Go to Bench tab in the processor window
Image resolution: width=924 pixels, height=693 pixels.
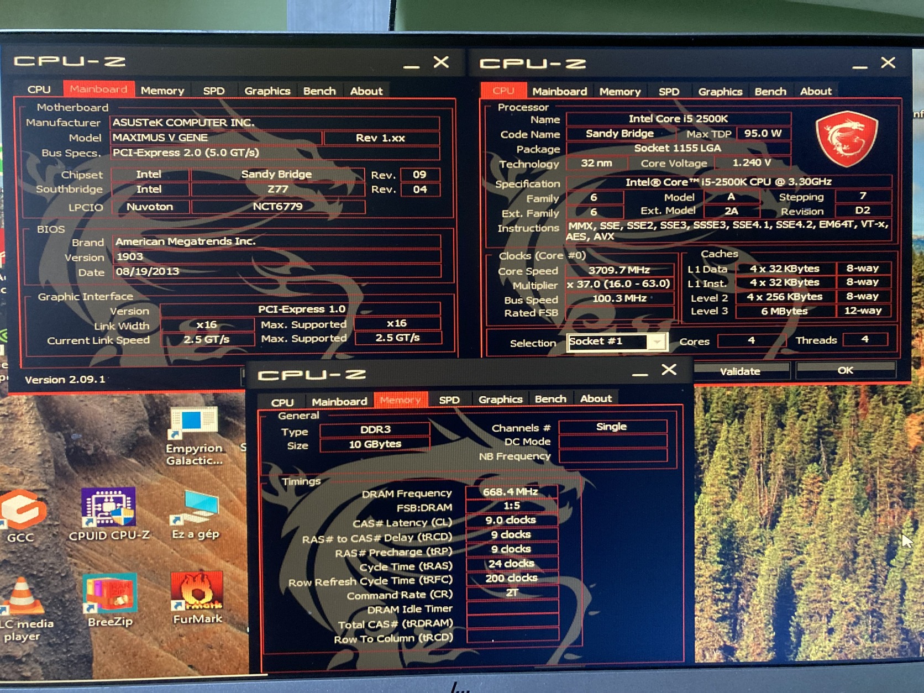770,92
